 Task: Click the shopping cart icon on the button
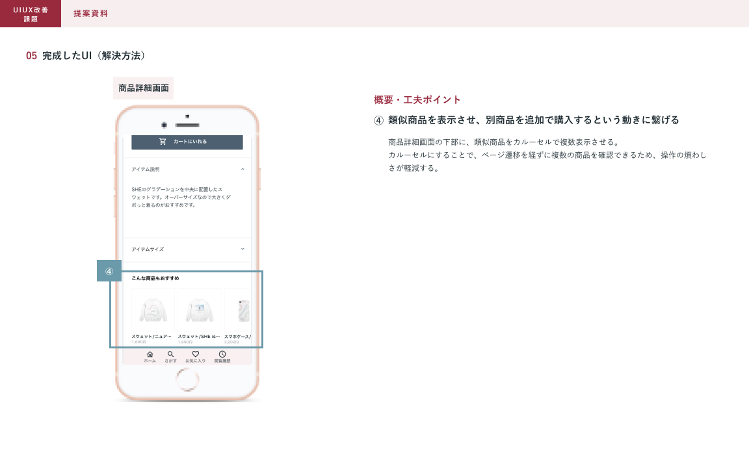point(163,141)
